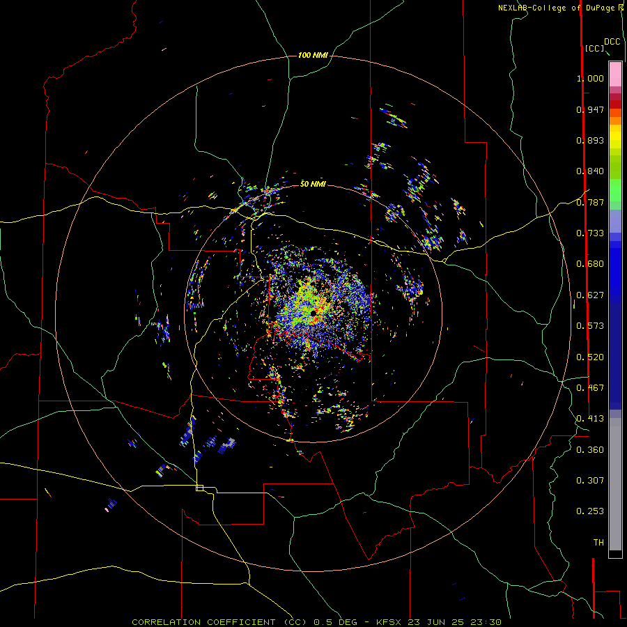Click the 0.520 scale value
Screen dimensions: 627x627
pyautogui.click(x=590, y=357)
